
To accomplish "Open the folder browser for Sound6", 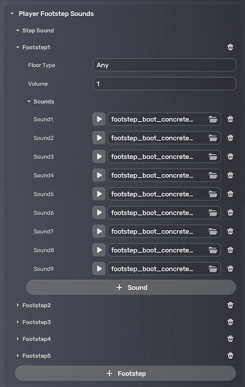I will [213, 213].
